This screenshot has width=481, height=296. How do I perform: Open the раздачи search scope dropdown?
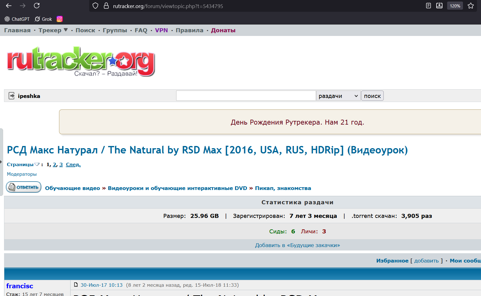coord(338,96)
